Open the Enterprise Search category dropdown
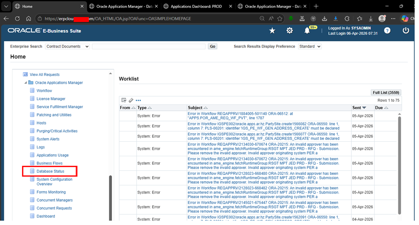The width and height of the screenshot is (419, 225). click(67, 46)
